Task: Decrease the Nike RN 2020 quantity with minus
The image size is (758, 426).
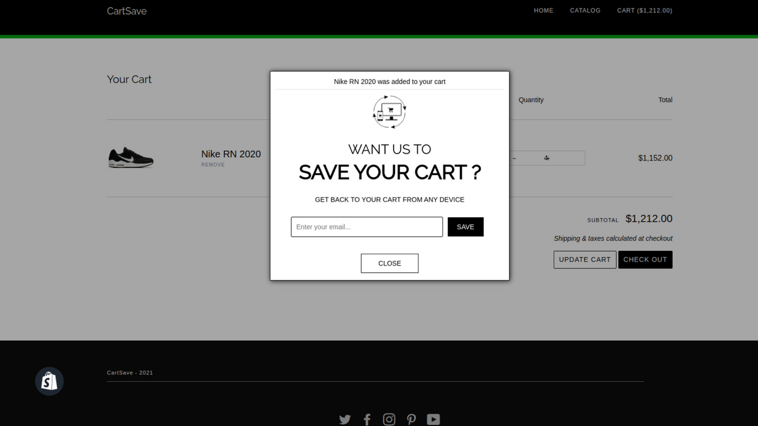Action: (x=513, y=158)
